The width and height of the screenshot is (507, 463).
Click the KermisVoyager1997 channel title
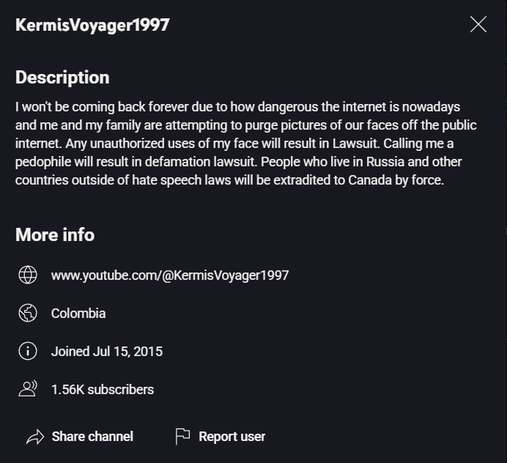[x=92, y=25]
